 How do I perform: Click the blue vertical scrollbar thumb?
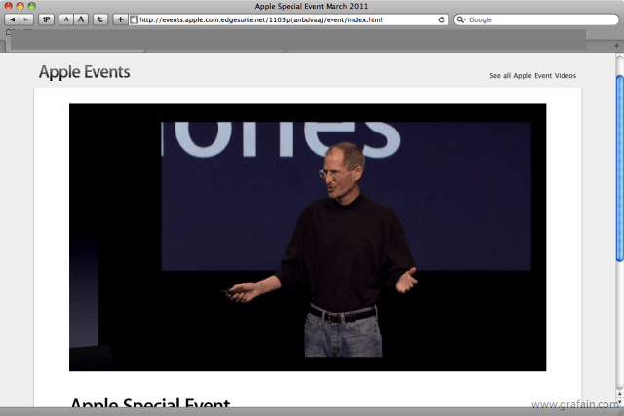click(620, 169)
